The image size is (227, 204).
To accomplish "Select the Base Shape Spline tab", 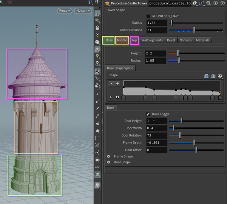I will [x=120, y=68].
